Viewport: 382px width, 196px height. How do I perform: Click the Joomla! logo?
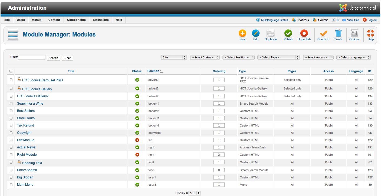[x=358, y=8]
